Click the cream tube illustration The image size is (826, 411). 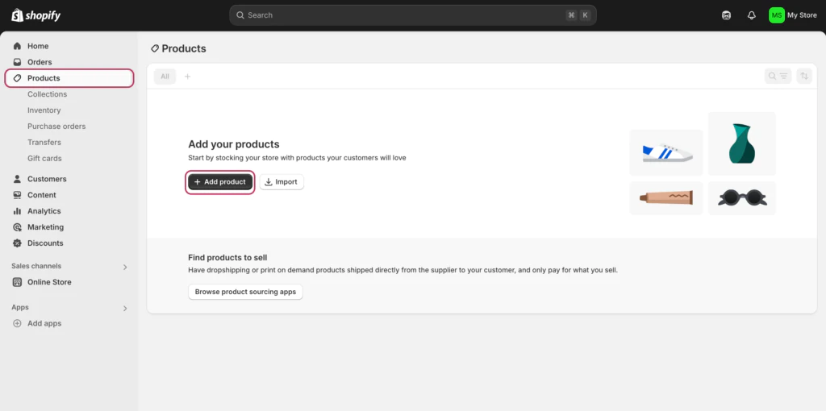(666, 198)
